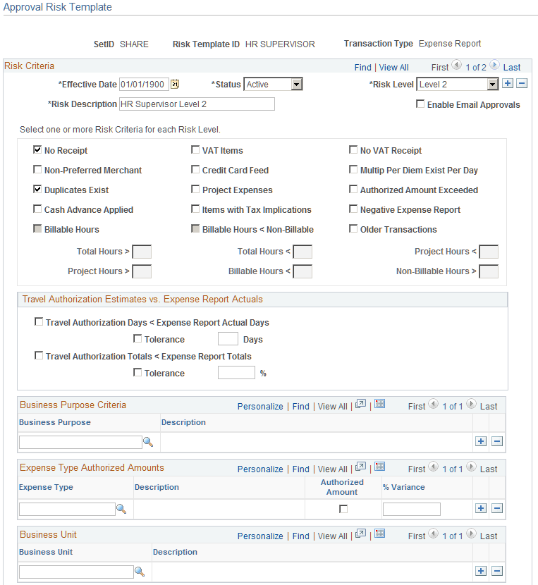Click View All in Risk Criteria header
This screenshot has height=585, width=538.
point(393,67)
